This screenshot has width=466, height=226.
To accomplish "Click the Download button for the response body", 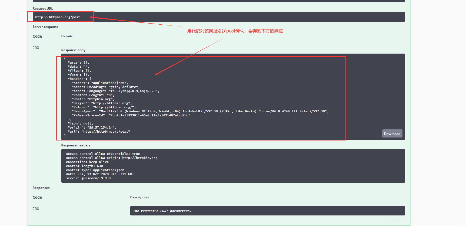I will (x=392, y=134).
